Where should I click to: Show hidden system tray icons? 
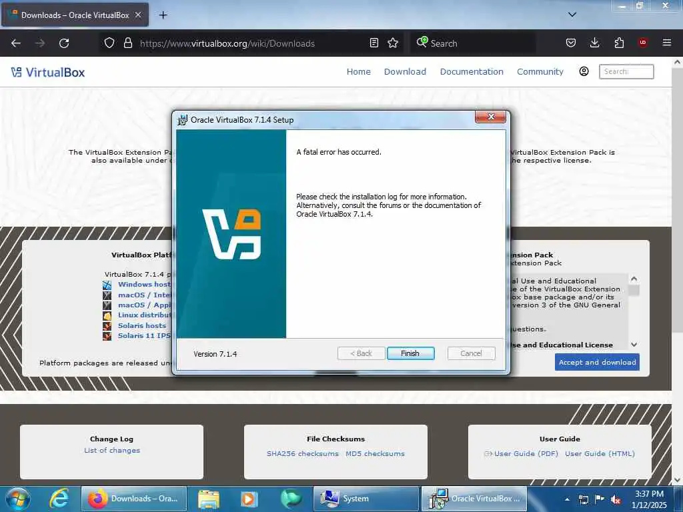coord(567,499)
